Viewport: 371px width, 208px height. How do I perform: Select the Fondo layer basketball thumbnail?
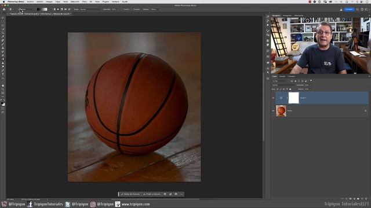(x=281, y=110)
